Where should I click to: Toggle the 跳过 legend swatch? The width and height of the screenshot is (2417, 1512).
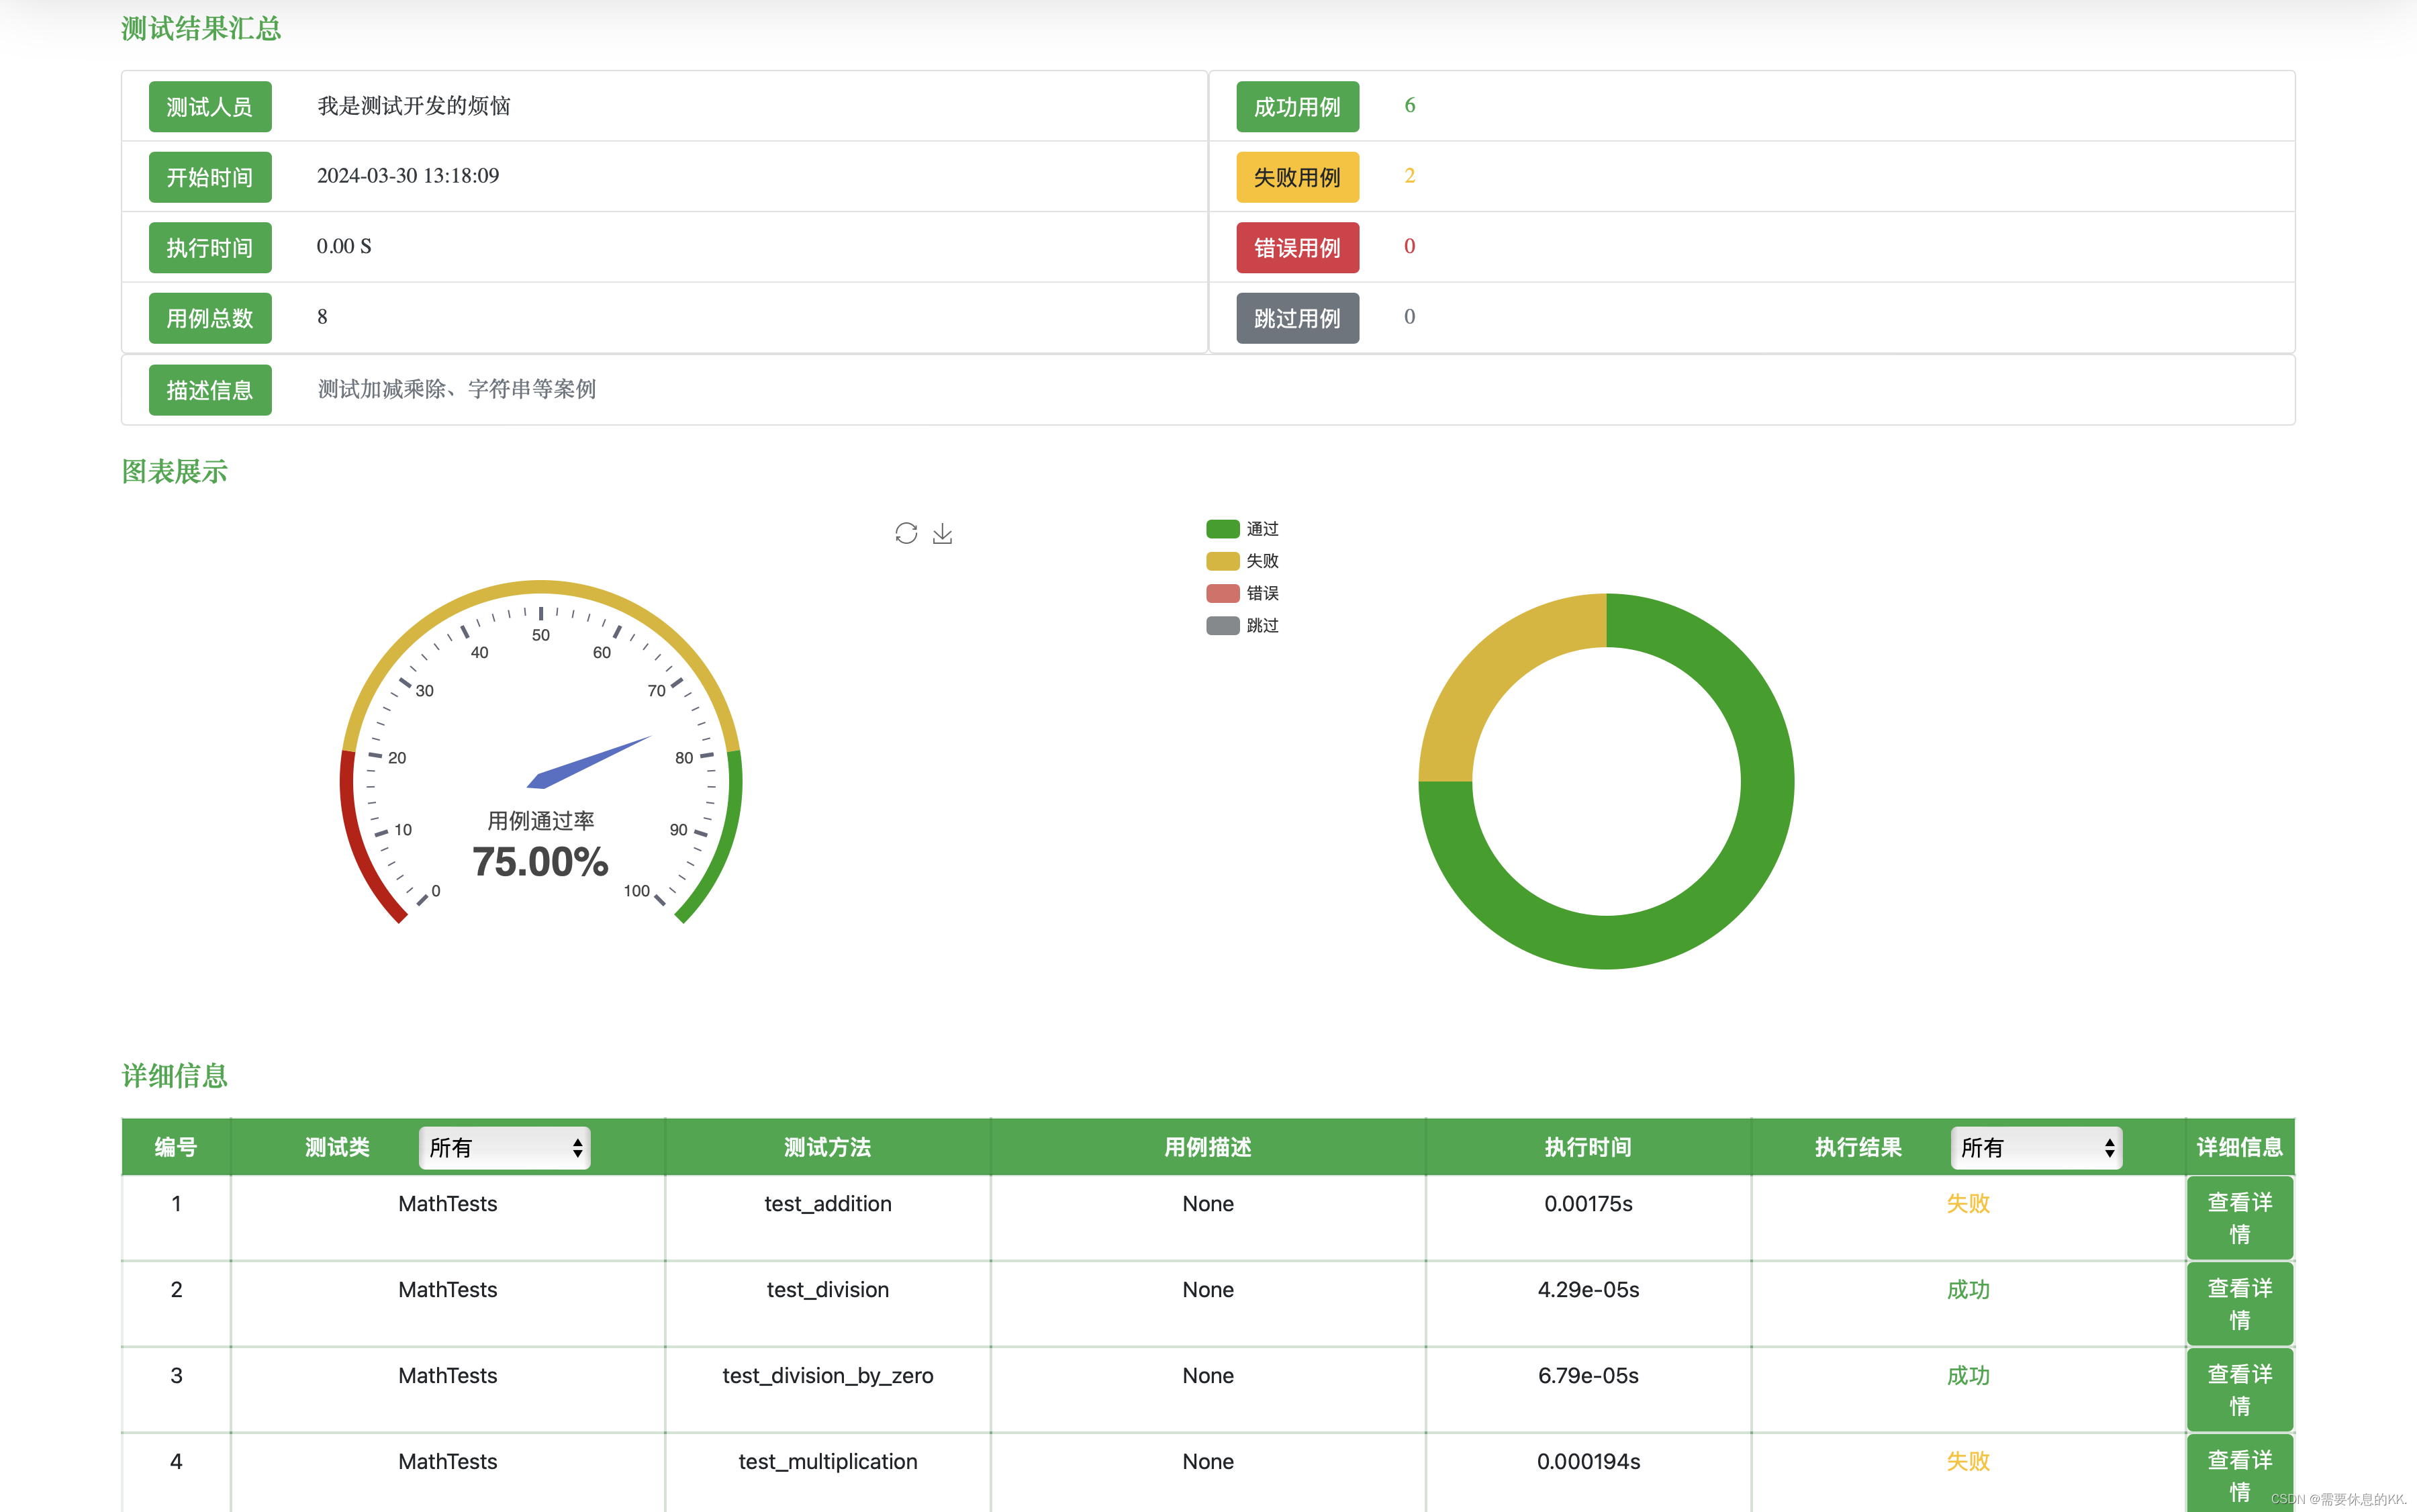tap(1222, 625)
